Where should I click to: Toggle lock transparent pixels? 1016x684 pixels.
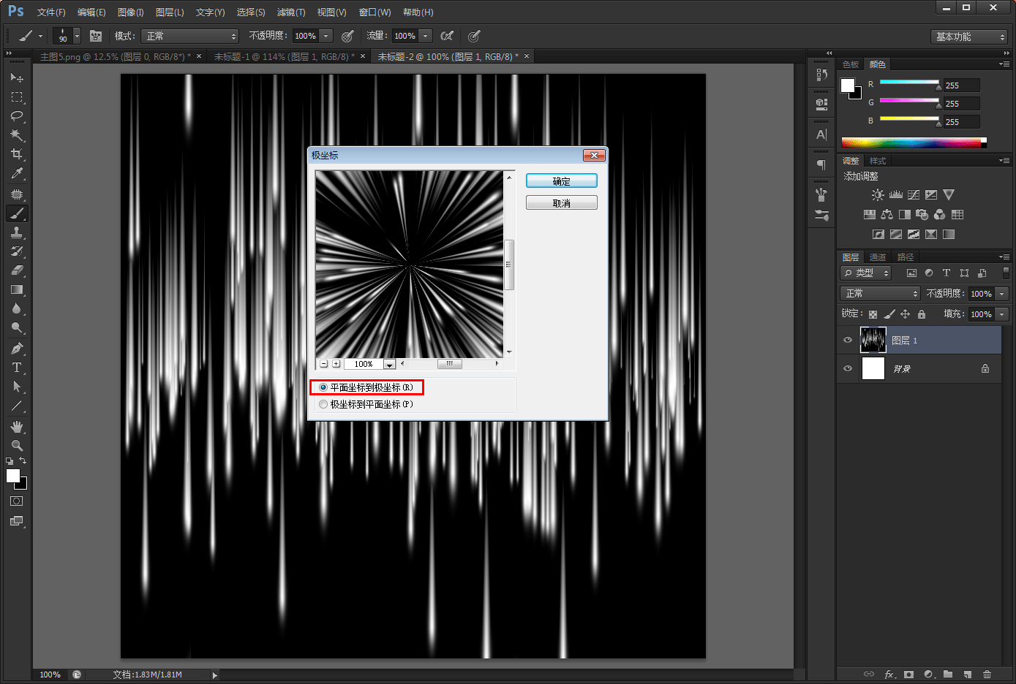873,314
